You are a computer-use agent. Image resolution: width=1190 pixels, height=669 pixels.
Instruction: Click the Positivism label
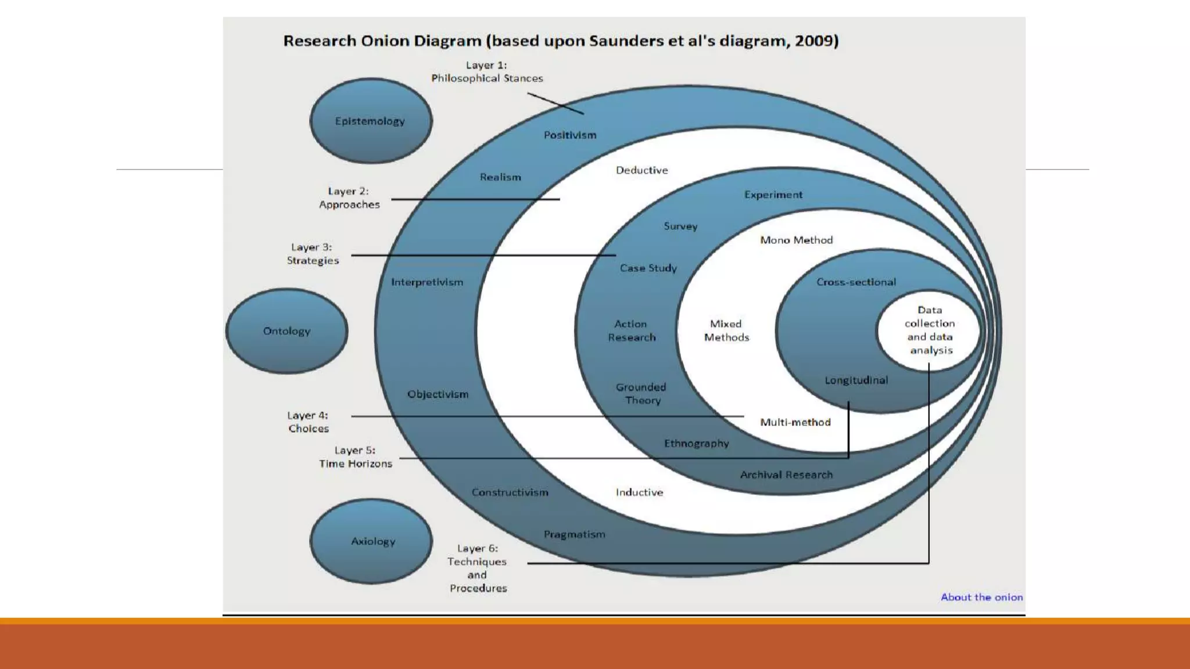point(570,135)
